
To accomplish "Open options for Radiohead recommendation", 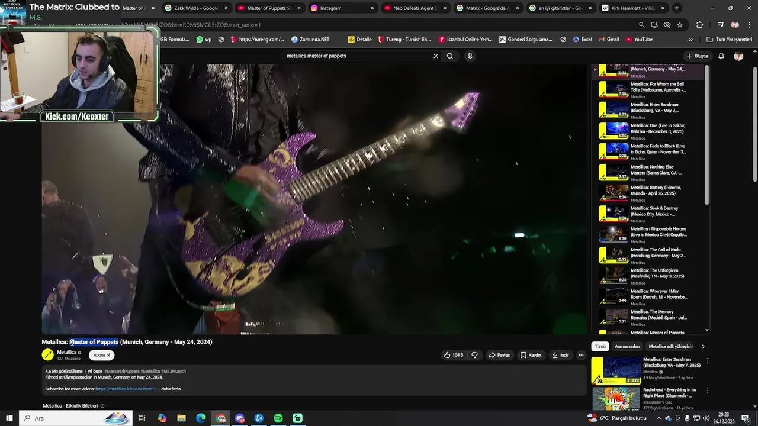I will [x=707, y=390].
